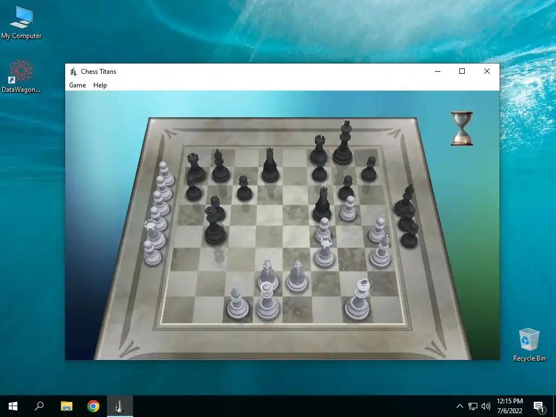
Task: Select the white pawn in front of the white rook
Action: 323,229
